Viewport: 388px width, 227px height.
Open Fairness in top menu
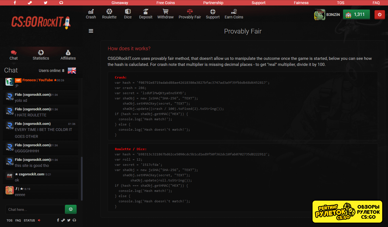coord(301,3)
